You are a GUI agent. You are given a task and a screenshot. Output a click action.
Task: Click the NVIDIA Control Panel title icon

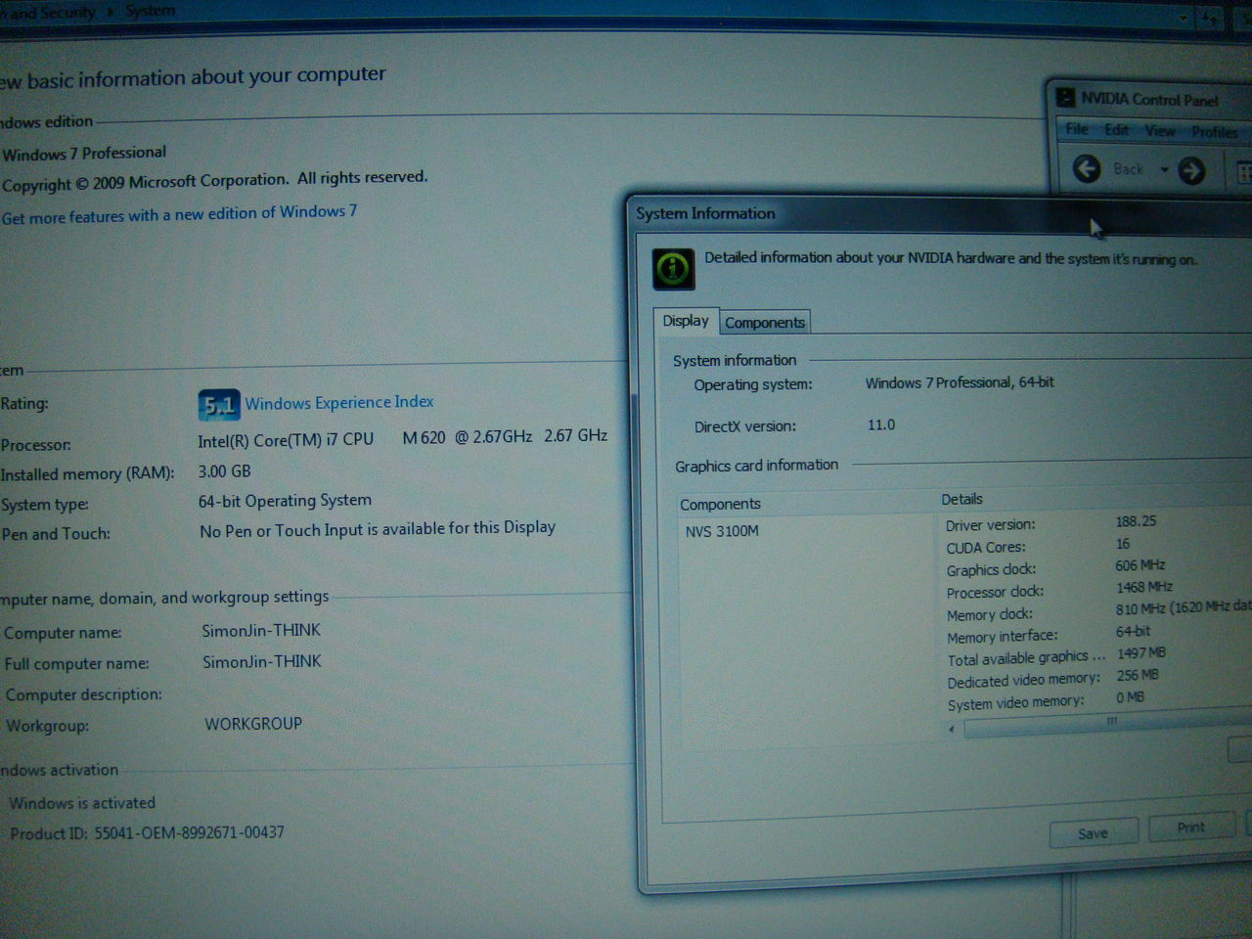tap(1065, 98)
